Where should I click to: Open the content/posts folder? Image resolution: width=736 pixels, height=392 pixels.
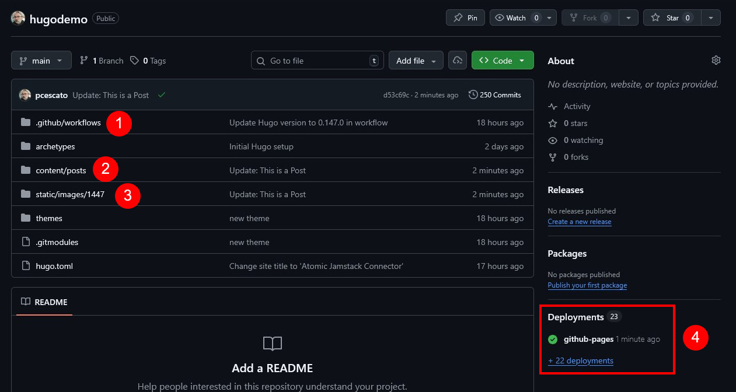(61, 170)
